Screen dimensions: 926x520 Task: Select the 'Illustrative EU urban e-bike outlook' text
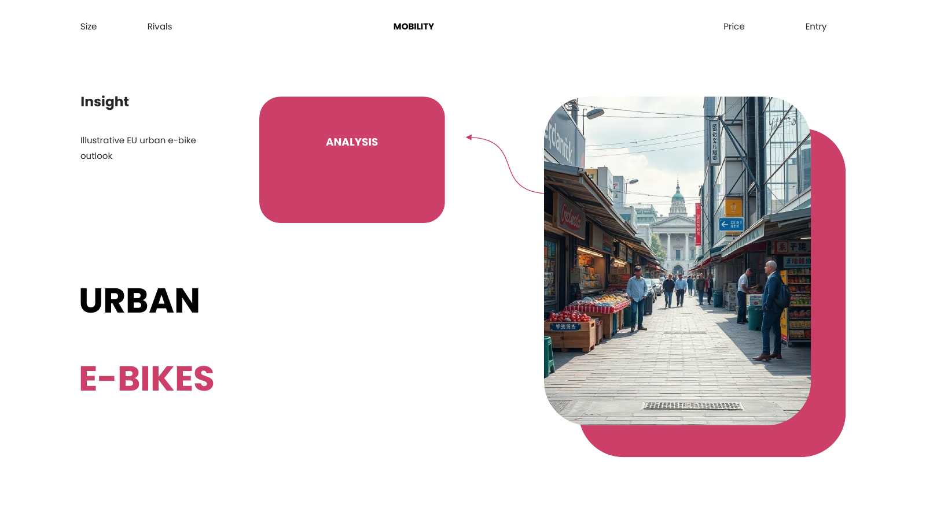(138, 148)
